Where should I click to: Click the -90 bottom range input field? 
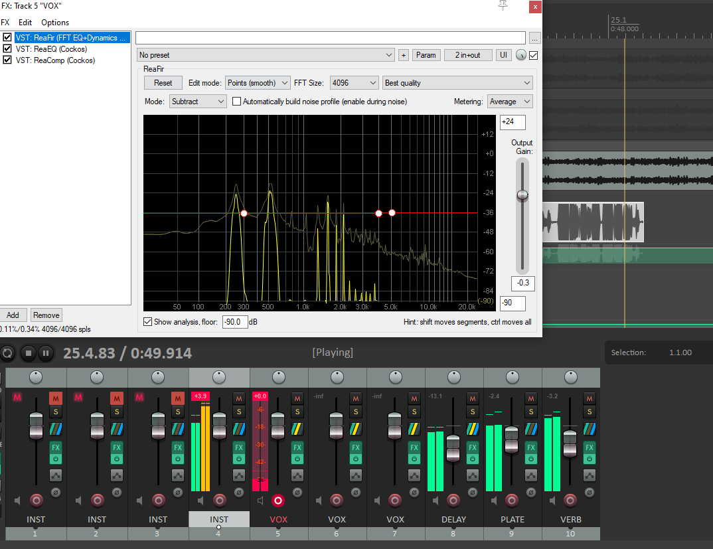pos(513,303)
